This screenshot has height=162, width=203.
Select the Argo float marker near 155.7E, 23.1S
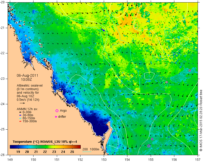167,82
